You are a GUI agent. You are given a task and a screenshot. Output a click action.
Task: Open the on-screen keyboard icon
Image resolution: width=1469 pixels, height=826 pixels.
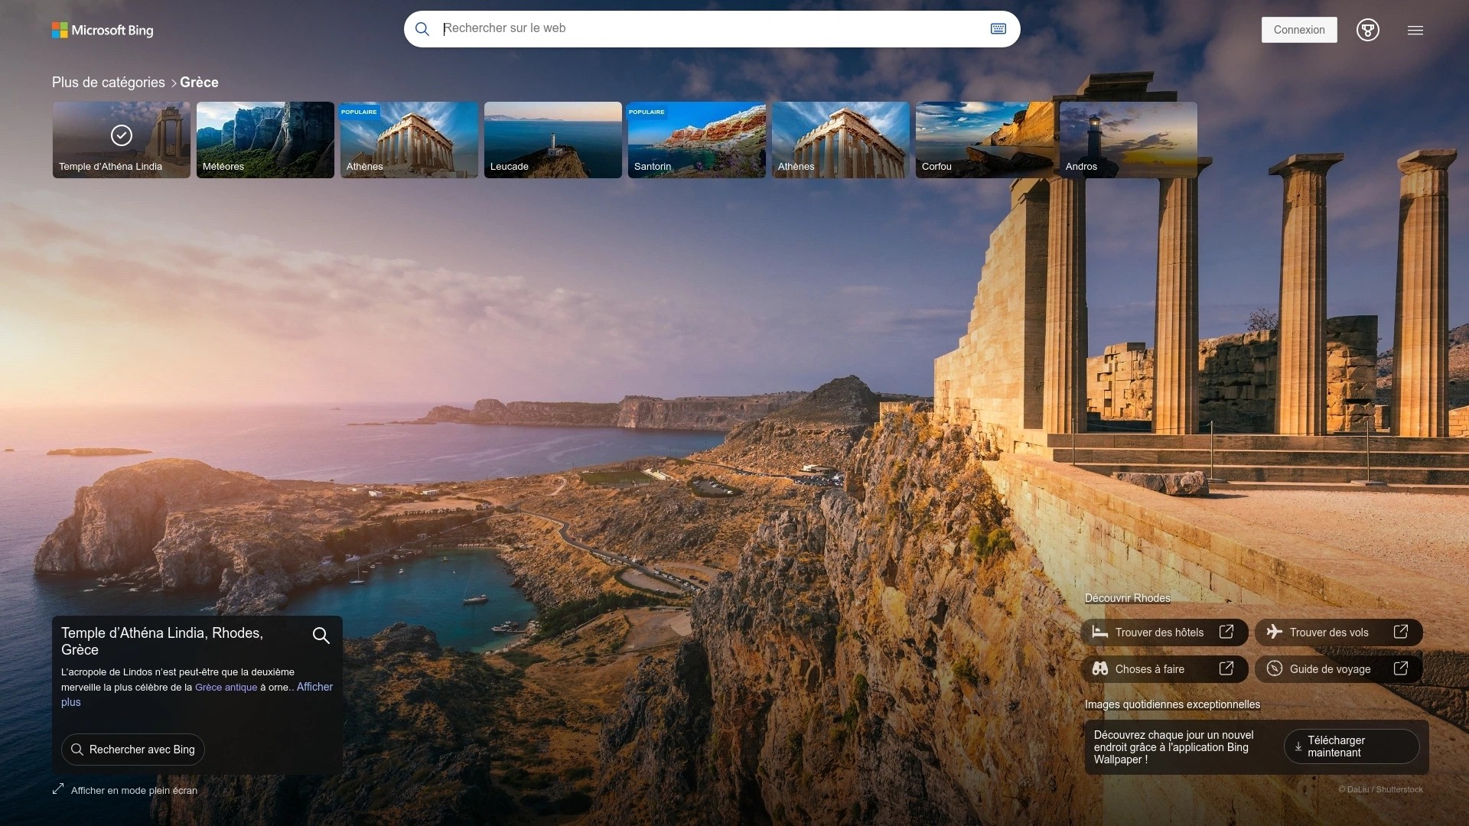(998, 29)
